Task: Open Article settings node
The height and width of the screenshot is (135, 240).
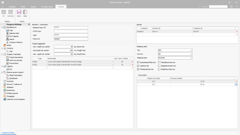Action: pyautogui.click(x=9, y=45)
